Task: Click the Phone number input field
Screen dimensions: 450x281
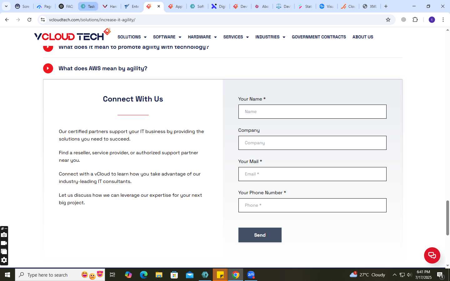Action: click(312, 205)
